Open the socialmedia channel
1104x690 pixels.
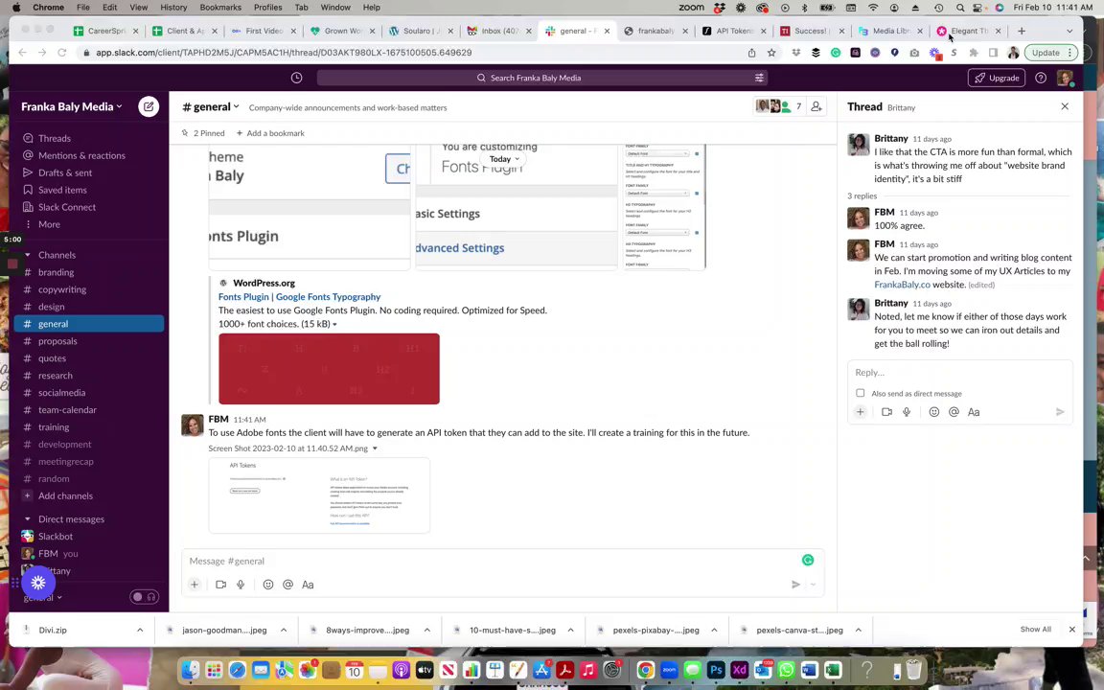pos(61,393)
